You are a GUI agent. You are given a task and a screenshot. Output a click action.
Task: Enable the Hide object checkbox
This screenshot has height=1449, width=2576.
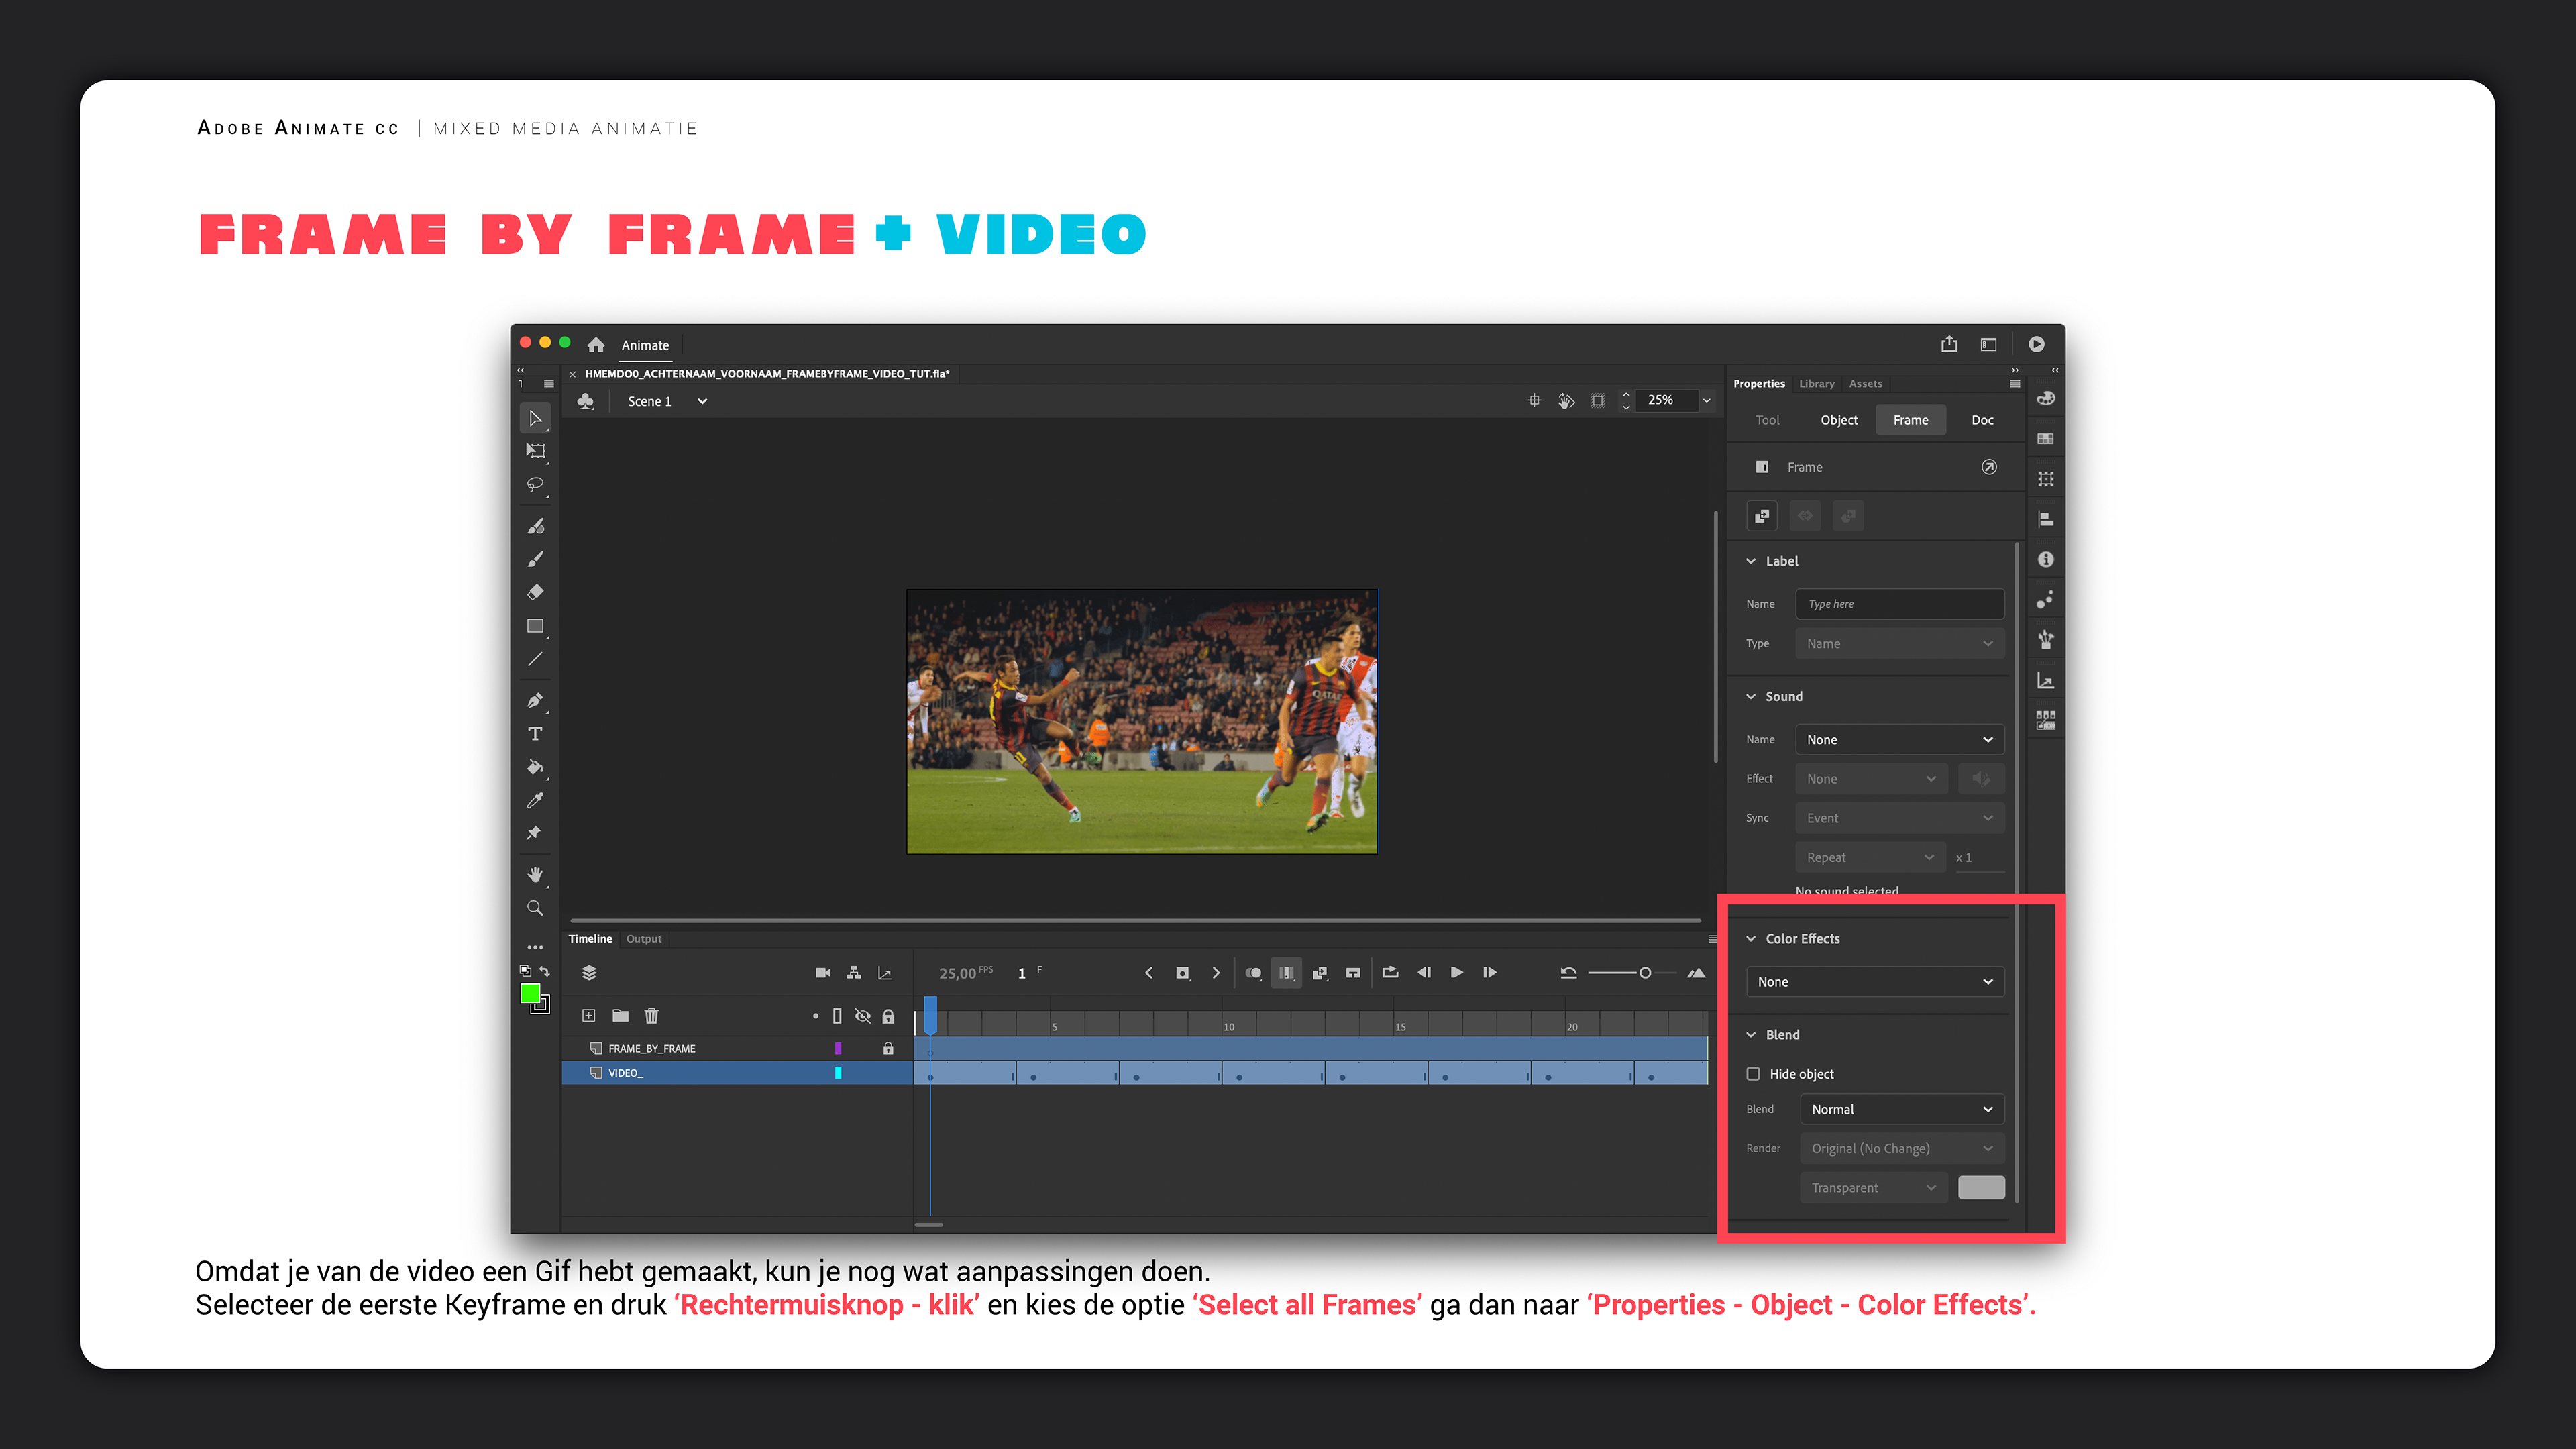point(1753,1074)
